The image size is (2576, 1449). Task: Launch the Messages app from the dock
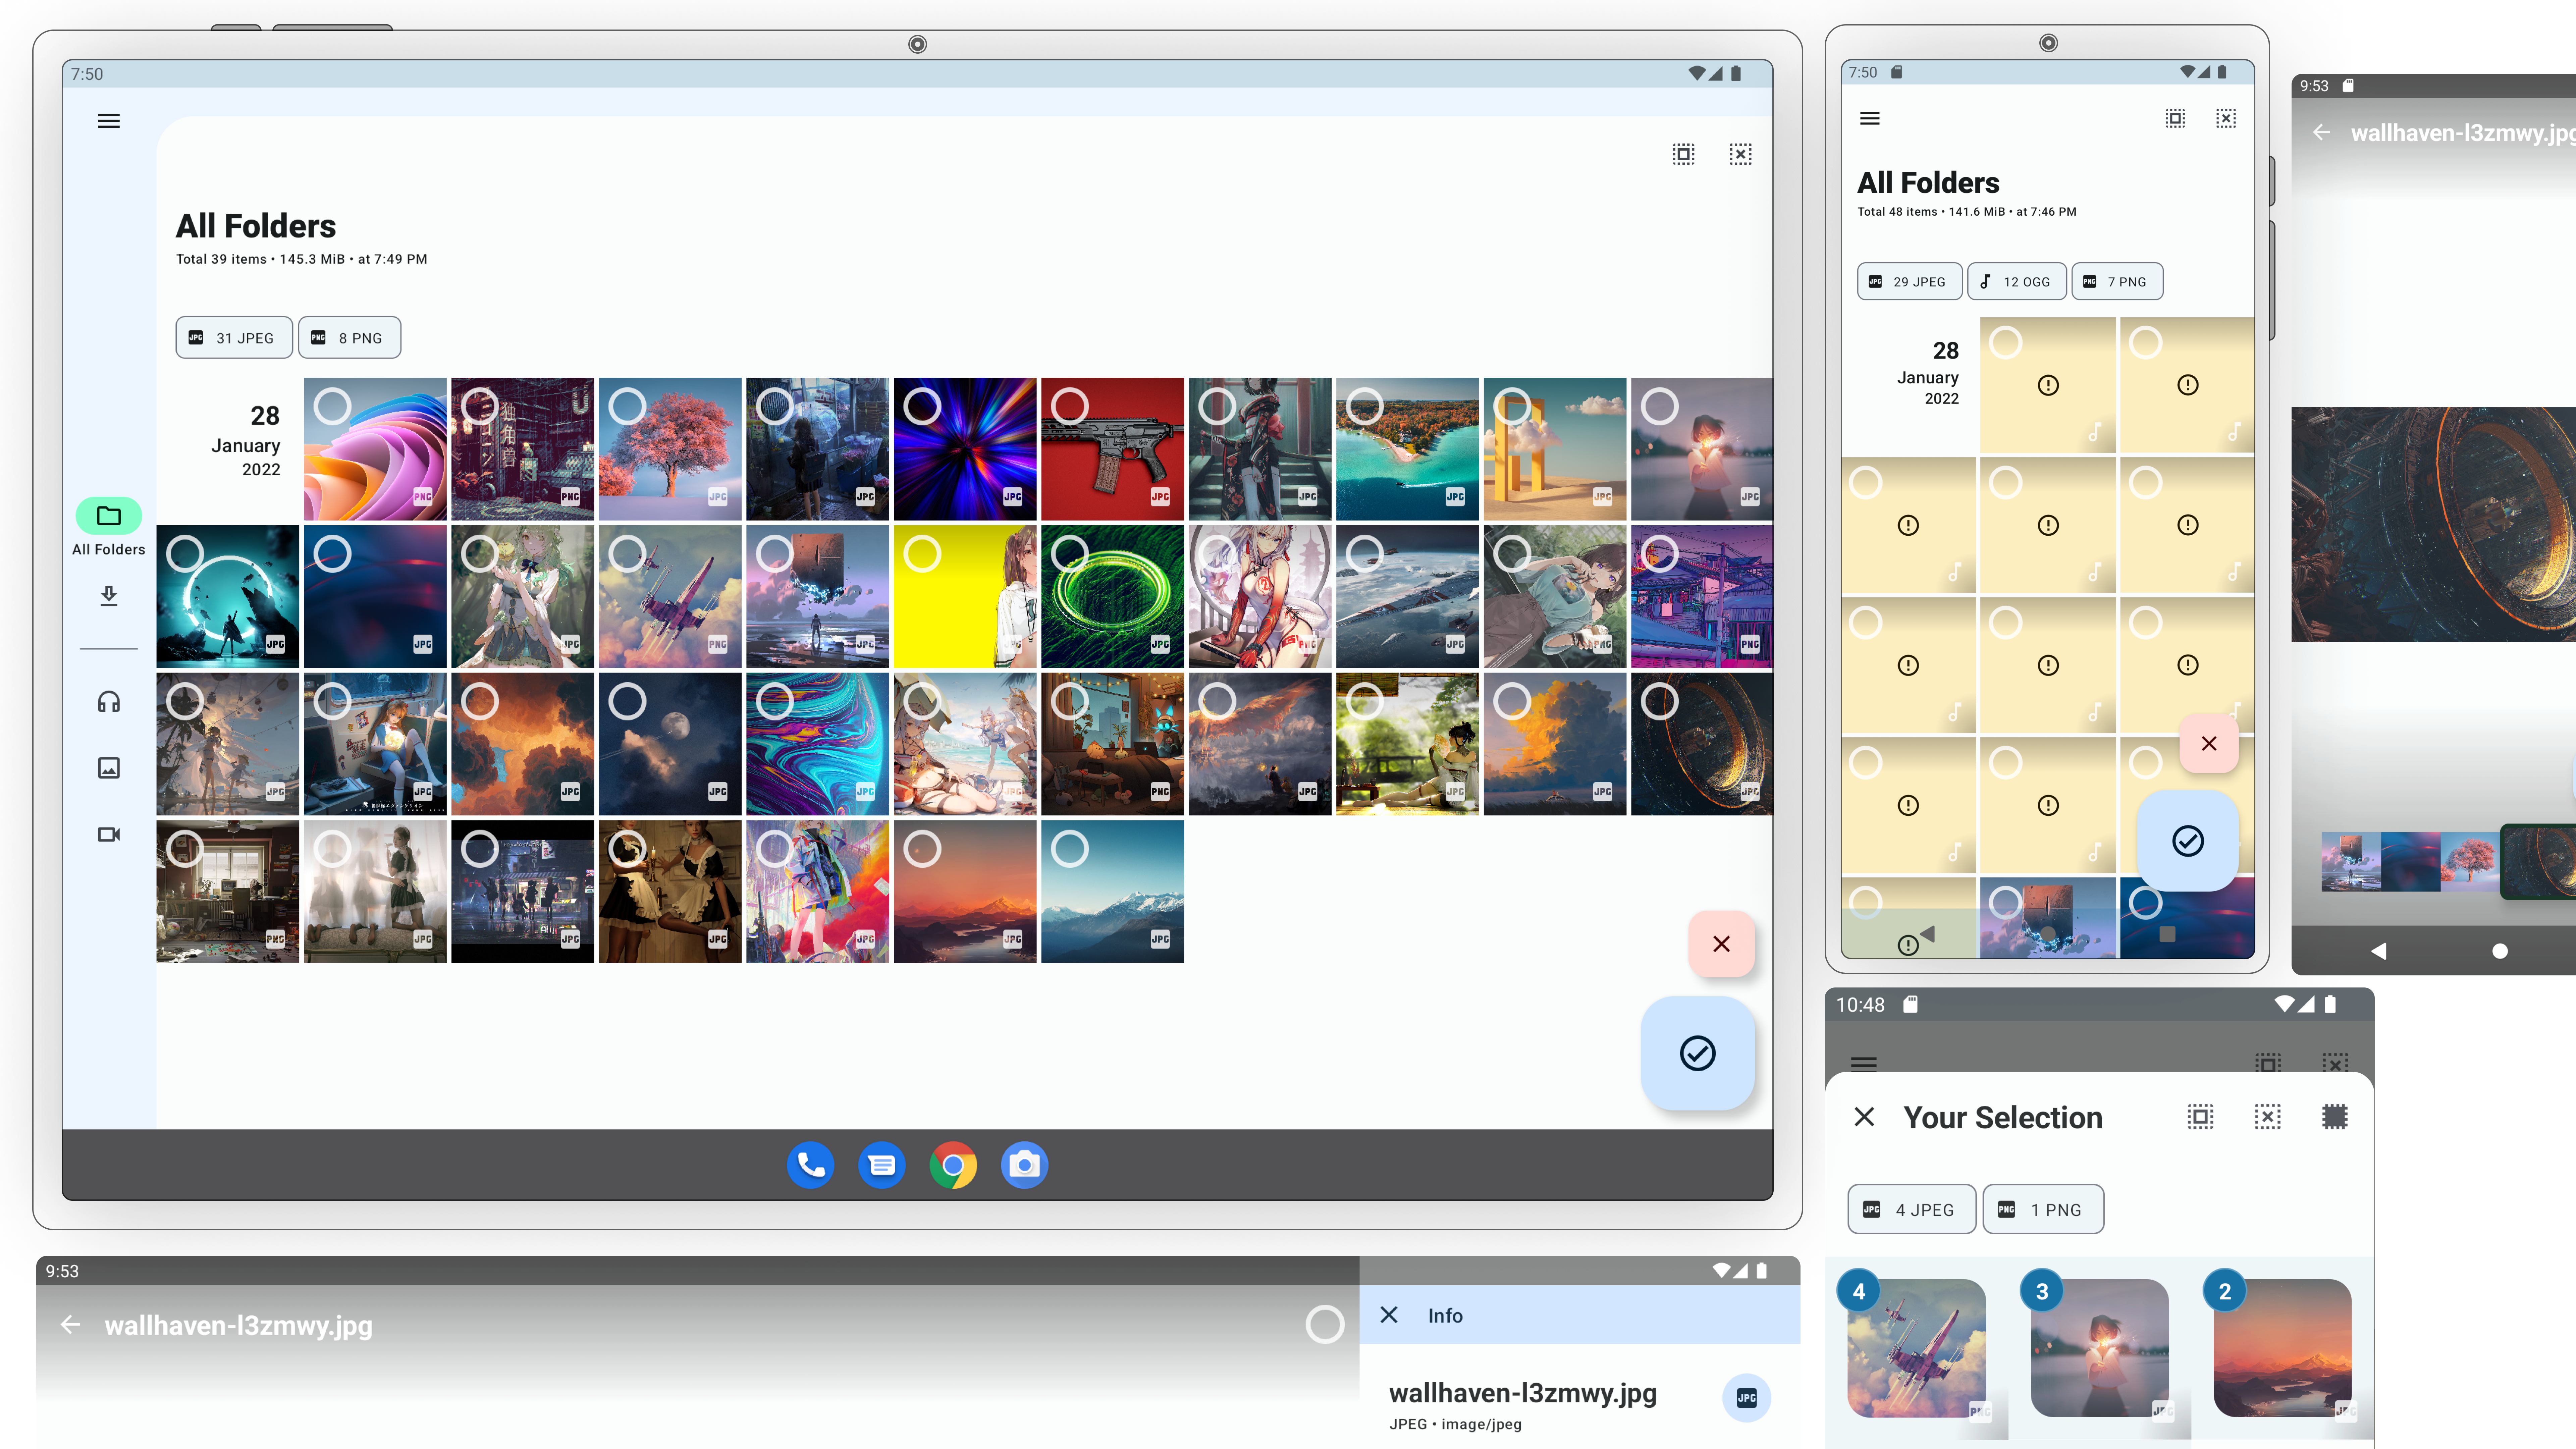click(x=882, y=1165)
